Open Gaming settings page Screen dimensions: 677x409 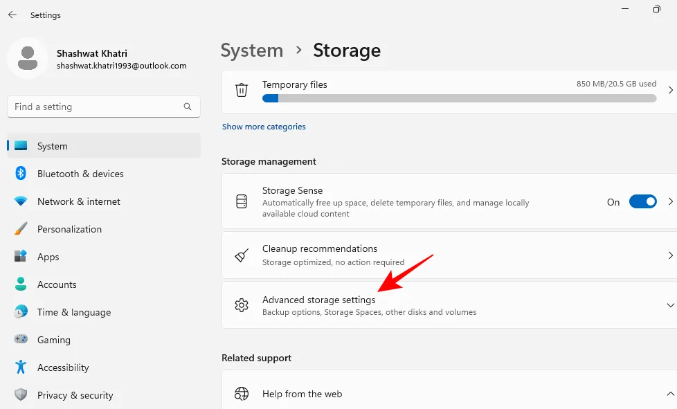104,339
